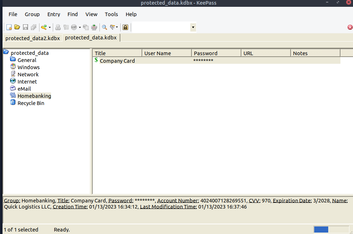Viewport: 353px width, 234px height.
Task: Save all open databases
Action: (x=33, y=27)
